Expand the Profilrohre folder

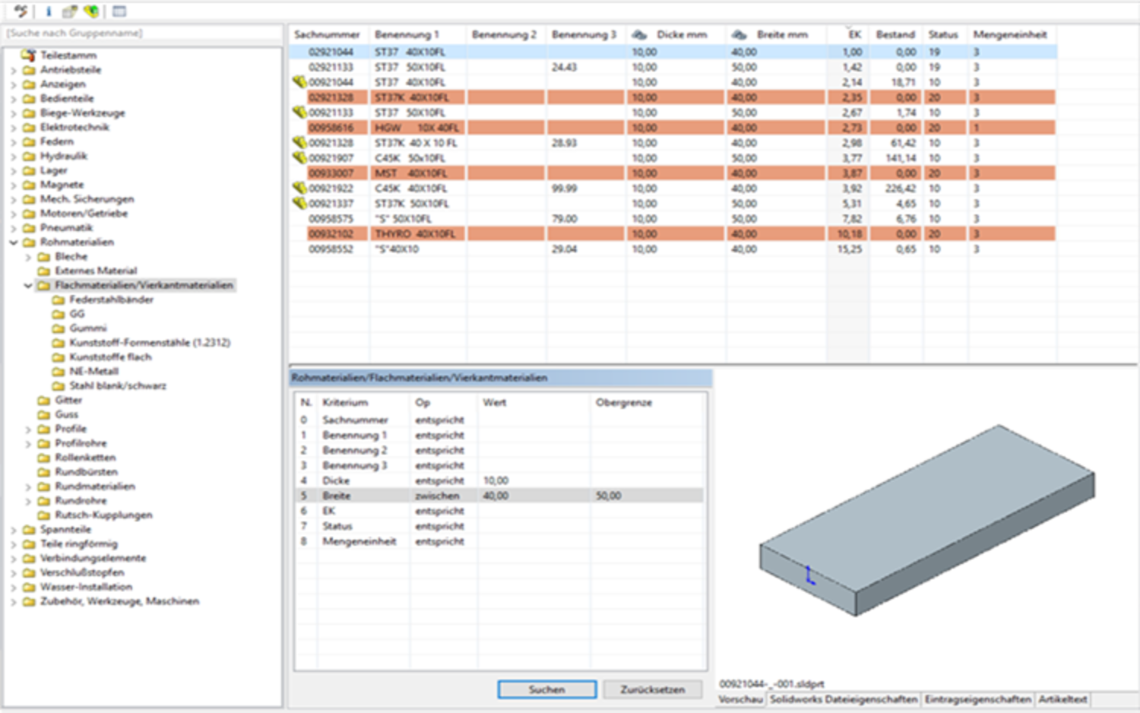(28, 443)
